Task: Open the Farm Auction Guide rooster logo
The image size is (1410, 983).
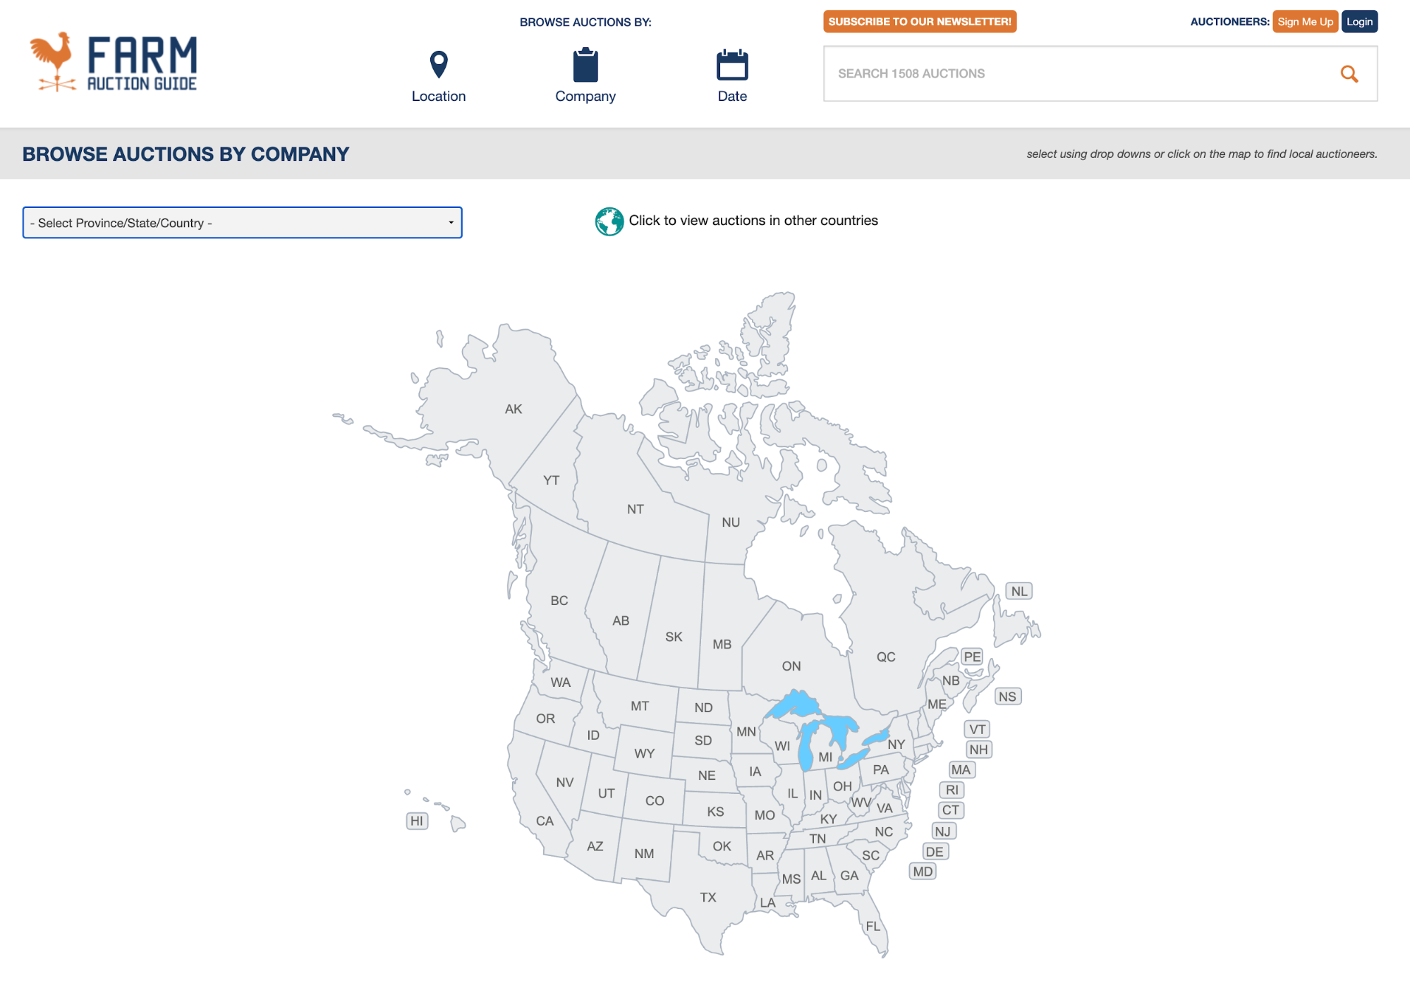Action: click(x=114, y=62)
